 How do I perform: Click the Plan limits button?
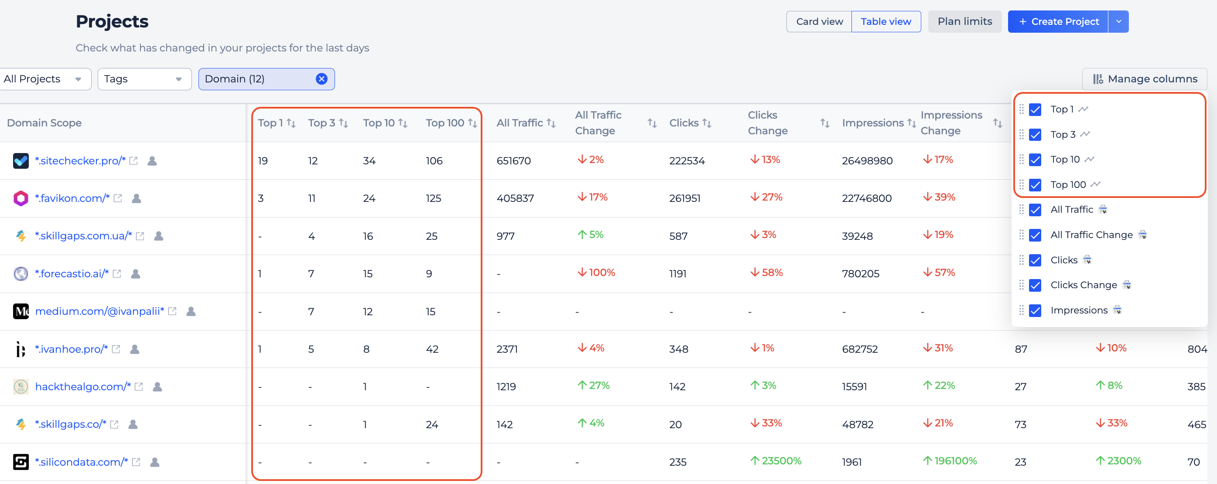click(964, 22)
